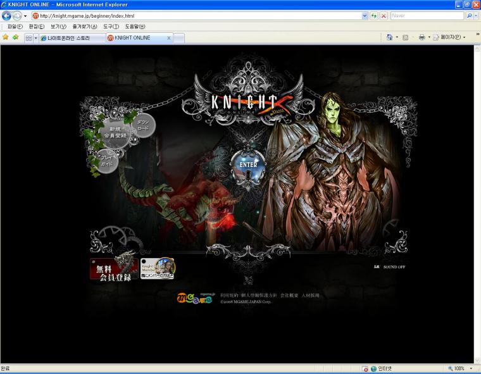Expand the address bar URL history dropdown
This screenshot has width=481, height=374.
coord(365,16)
